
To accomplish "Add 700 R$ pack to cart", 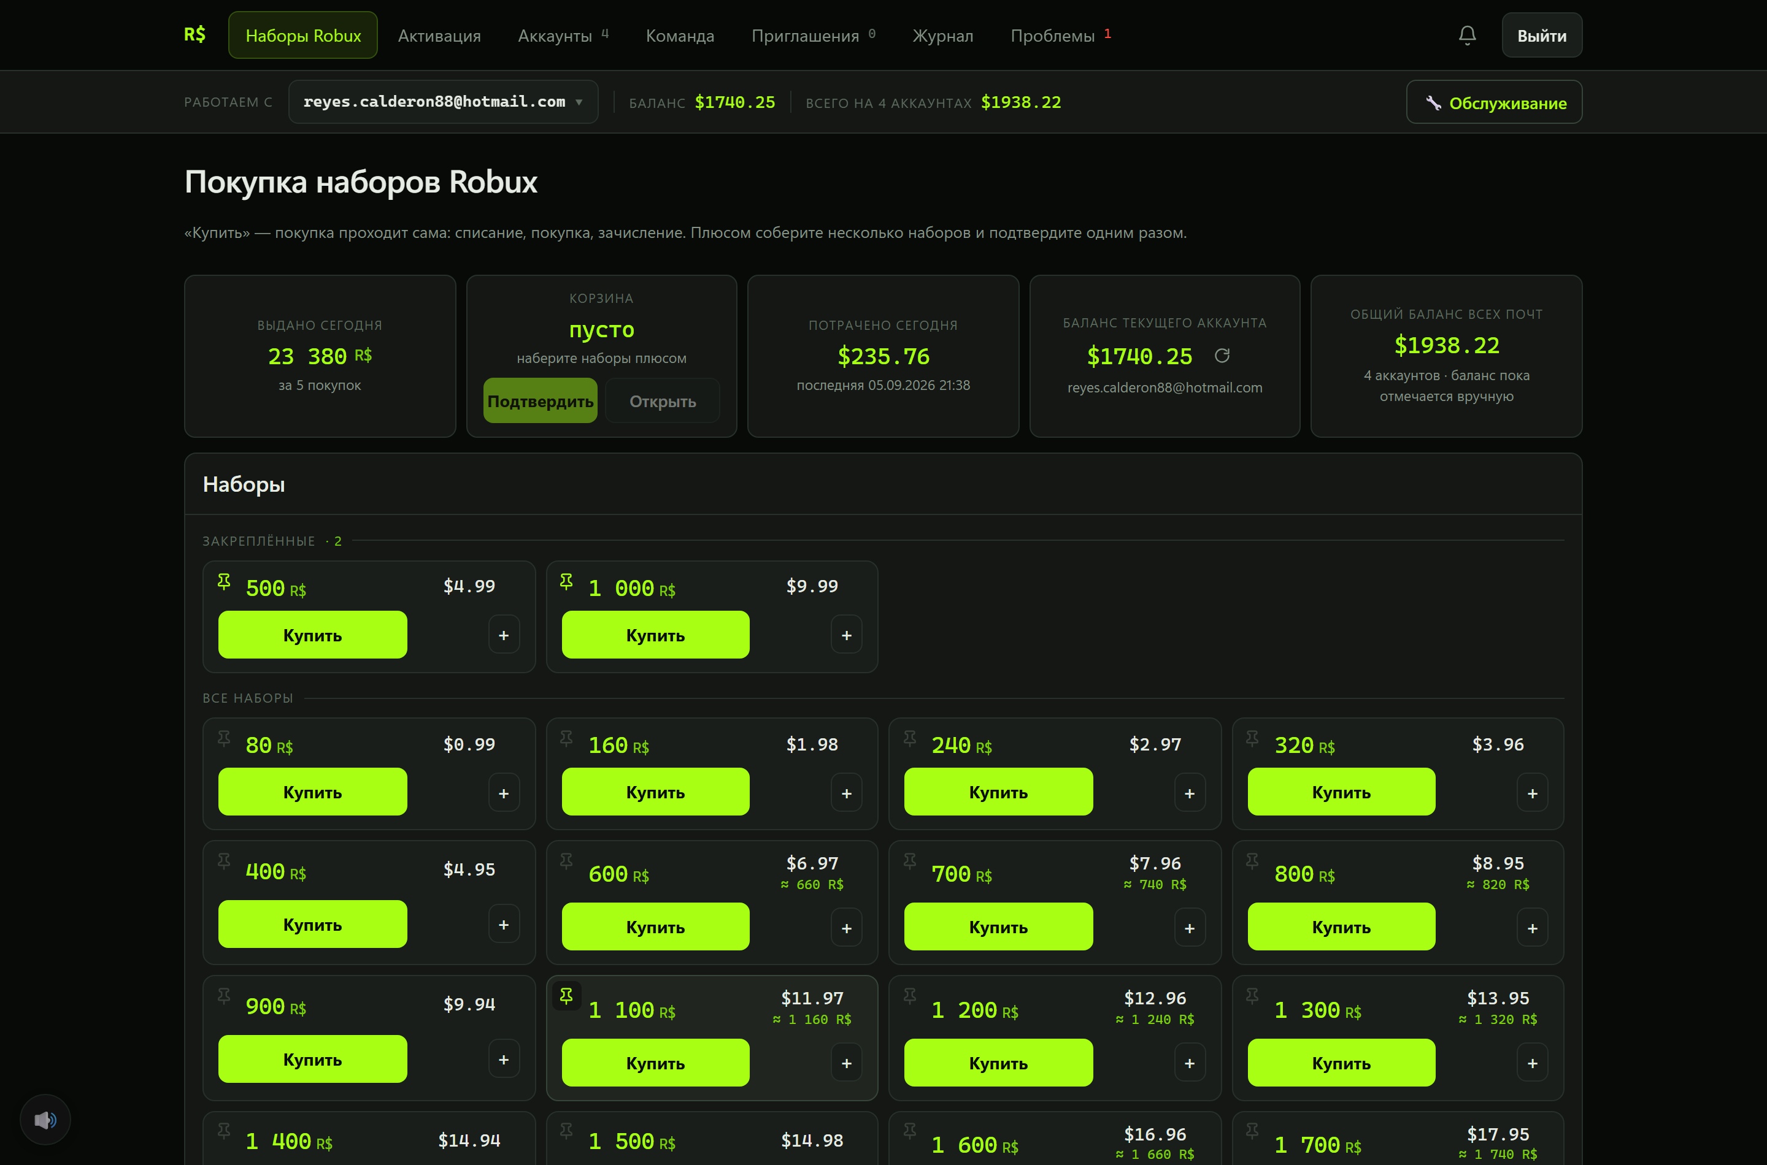I will tap(1190, 927).
